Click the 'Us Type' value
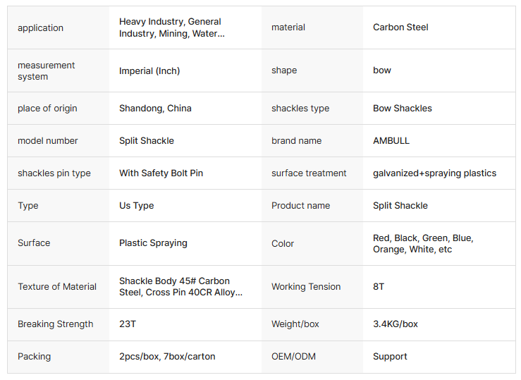The image size is (521, 380). (136, 206)
